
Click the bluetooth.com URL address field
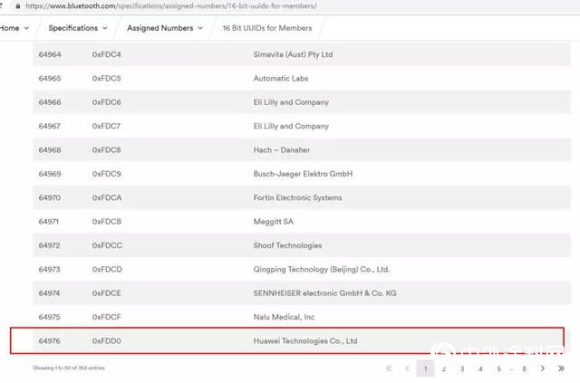[171, 6]
